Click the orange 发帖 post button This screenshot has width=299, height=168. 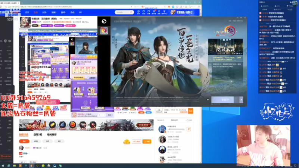pos(147,141)
